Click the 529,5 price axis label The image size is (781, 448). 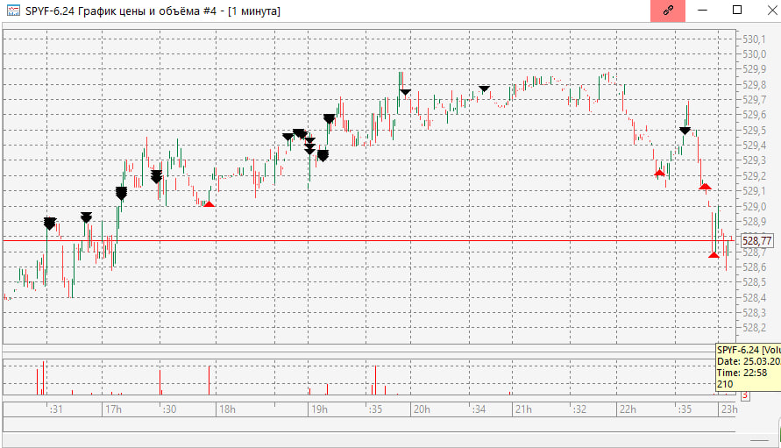[x=754, y=130]
